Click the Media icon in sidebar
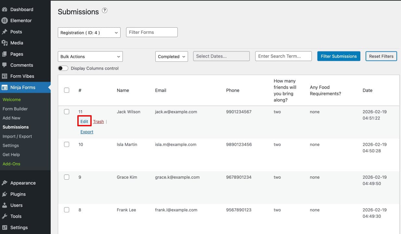The width and height of the screenshot is (401, 234). (5, 43)
